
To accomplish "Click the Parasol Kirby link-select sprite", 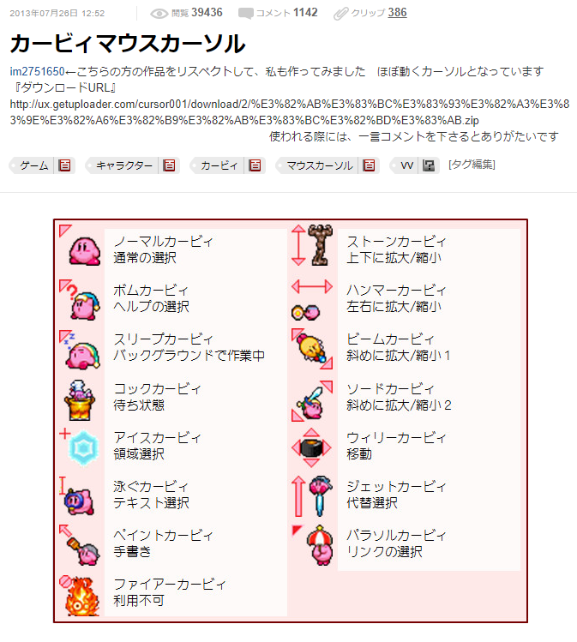I will coord(321,545).
